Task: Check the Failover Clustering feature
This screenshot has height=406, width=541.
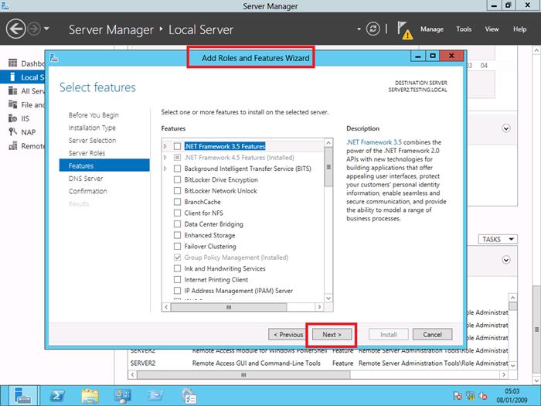Action: (x=177, y=246)
